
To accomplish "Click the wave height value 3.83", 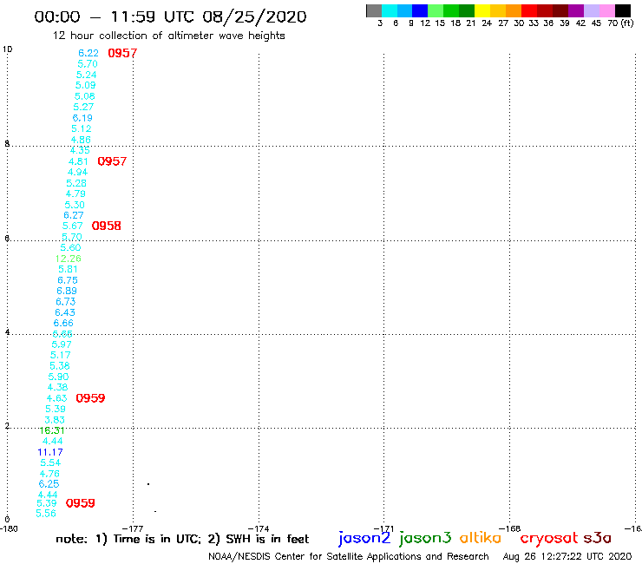I will point(55,420).
